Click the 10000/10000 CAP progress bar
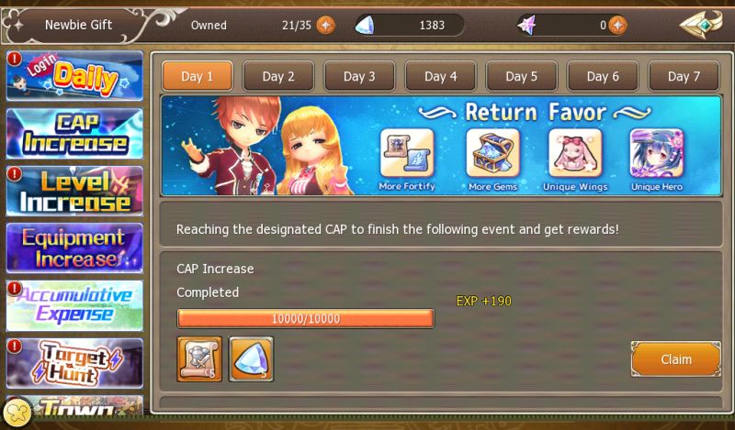 [x=306, y=319]
